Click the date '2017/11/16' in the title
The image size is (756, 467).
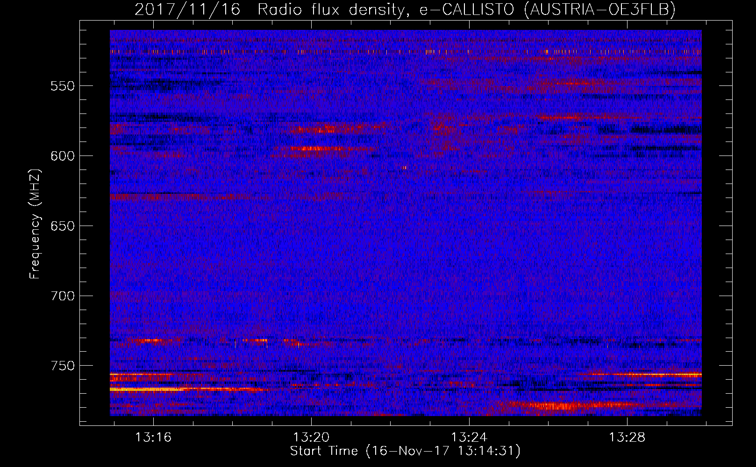pyautogui.click(x=187, y=9)
